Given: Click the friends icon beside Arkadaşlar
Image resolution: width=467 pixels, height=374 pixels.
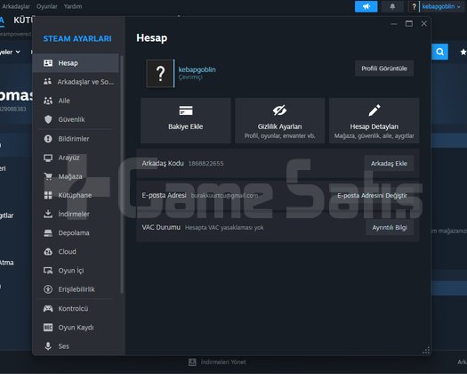Looking at the screenshot, I should (x=47, y=81).
